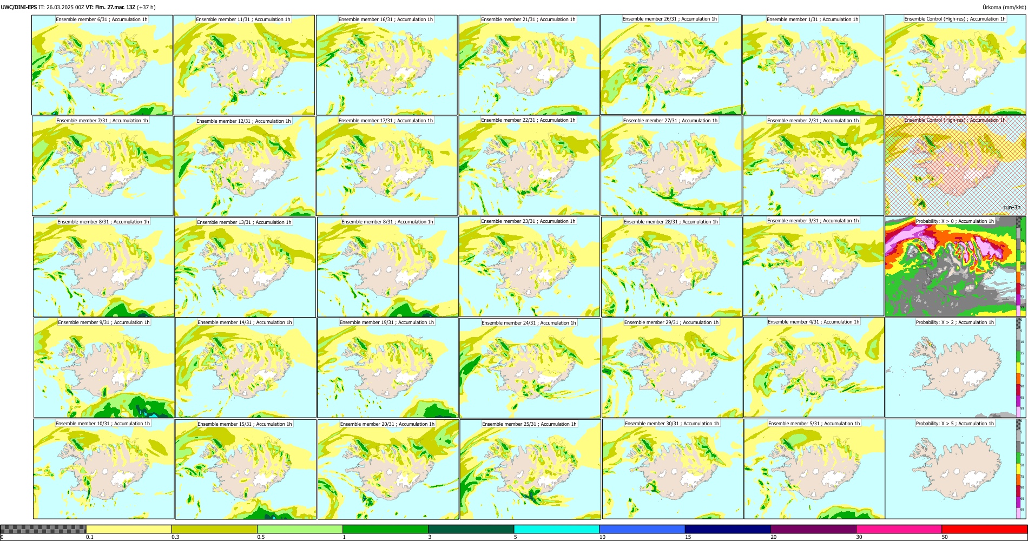
Task: Open the Ensemble member 17/31 map
Action: tap(387, 166)
